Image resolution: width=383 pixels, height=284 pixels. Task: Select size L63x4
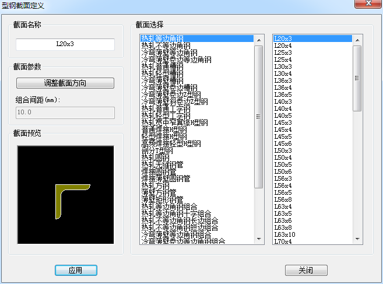[312, 207]
